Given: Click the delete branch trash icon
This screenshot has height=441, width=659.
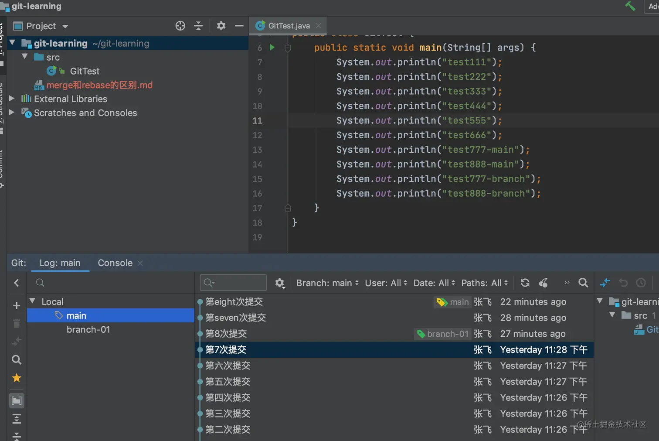Looking at the screenshot, I should [x=17, y=323].
